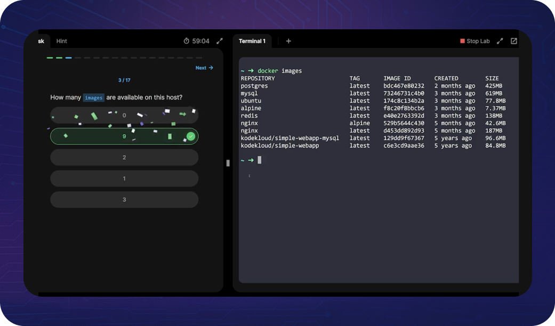Screen dimensions: 555x326
Task: Open the Task tab
Action: pyautogui.click(x=41, y=41)
